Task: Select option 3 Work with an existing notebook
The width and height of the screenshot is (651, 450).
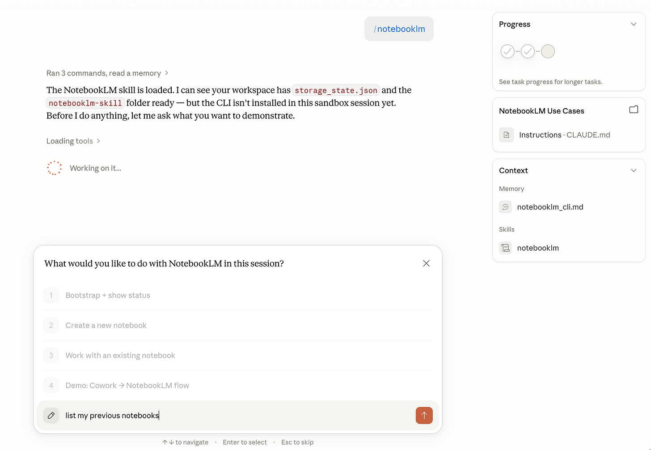Action: [x=238, y=355]
